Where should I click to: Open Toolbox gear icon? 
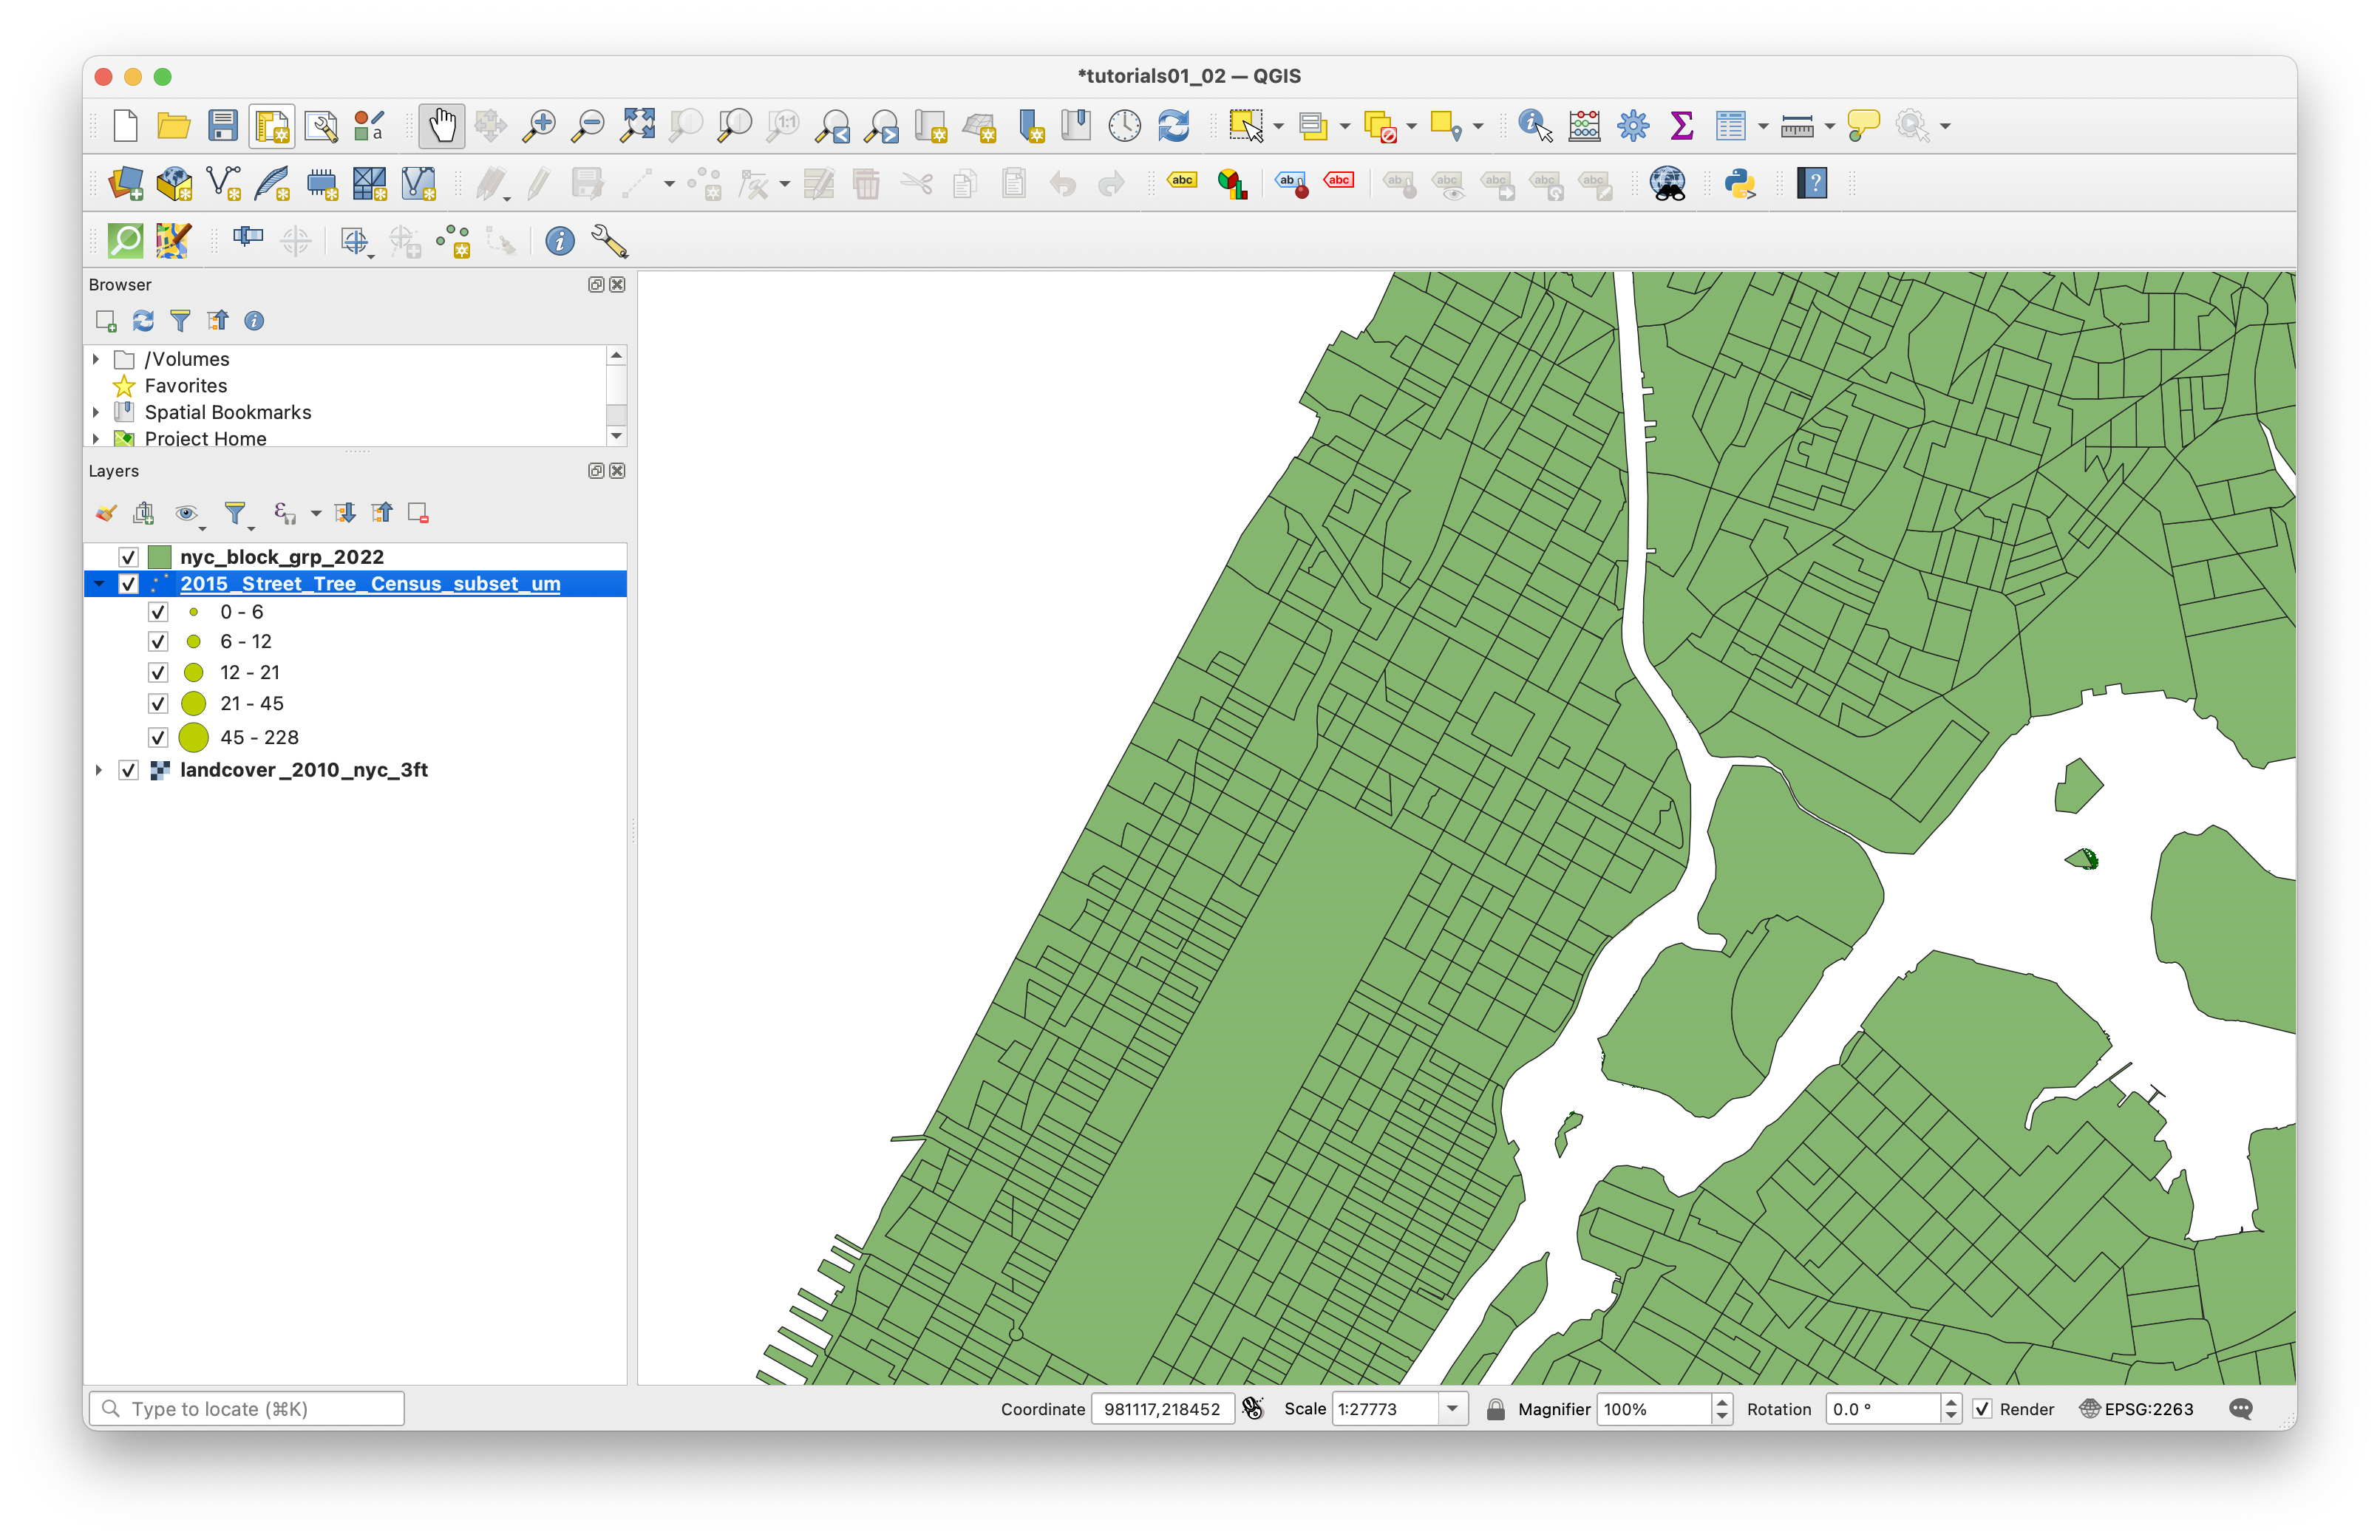tap(1632, 126)
